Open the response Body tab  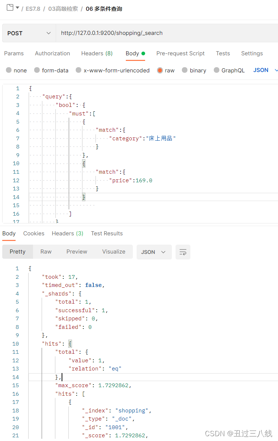pos(9,233)
